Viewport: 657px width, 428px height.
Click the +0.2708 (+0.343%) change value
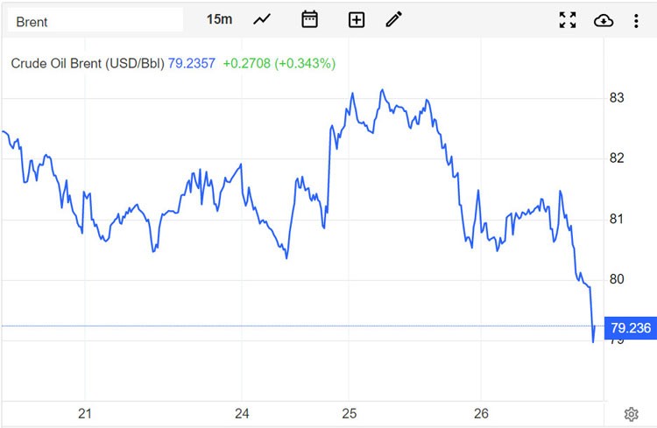coord(279,63)
